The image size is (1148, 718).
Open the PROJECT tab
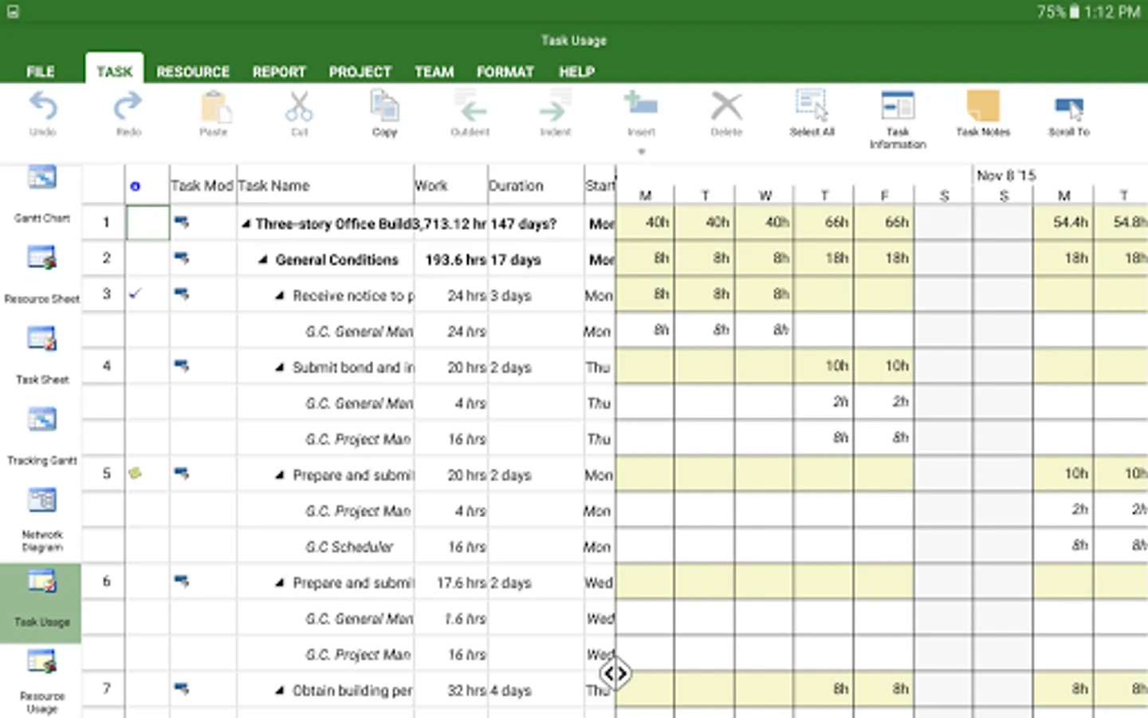click(x=360, y=72)
